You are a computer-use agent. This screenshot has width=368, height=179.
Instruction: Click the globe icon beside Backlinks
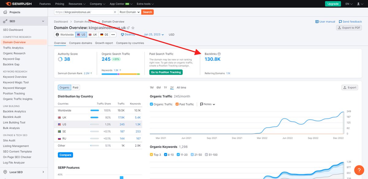tap(219, 54)
